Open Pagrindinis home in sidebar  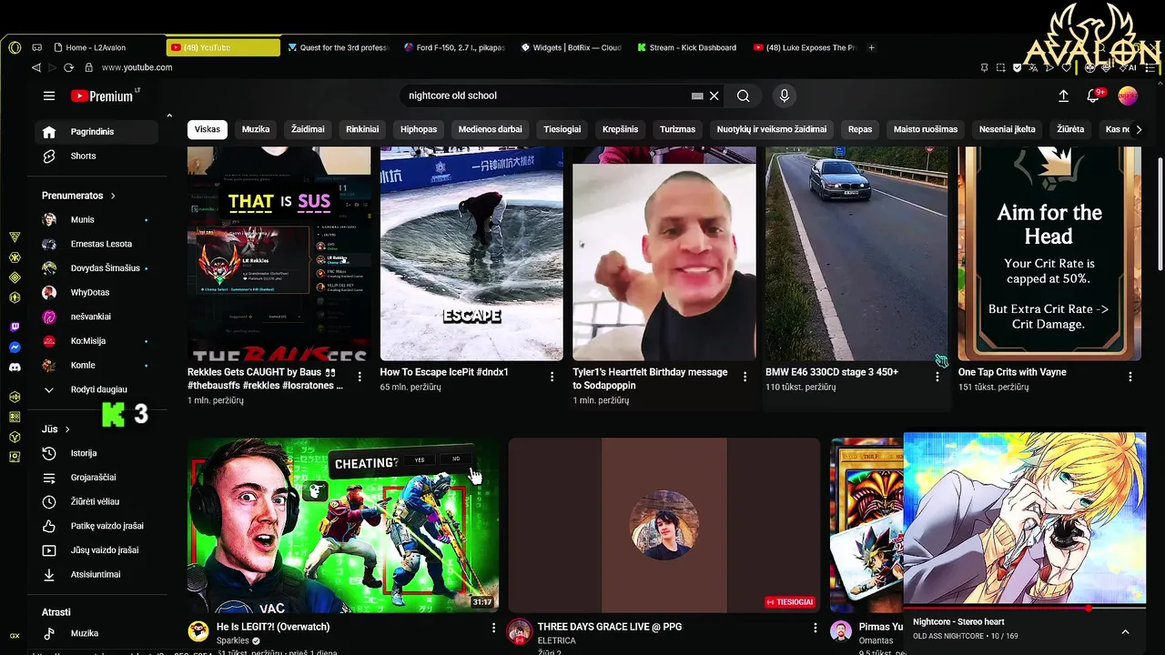point(96,132)
